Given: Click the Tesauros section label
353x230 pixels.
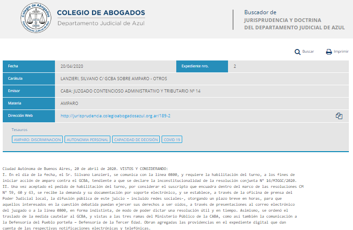Looking at the screenshot, I should pyautogui.click(x=20, y=130).
